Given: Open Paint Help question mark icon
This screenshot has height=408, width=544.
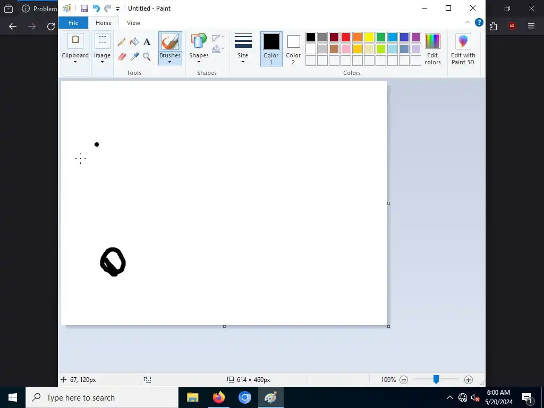Looking at the screenshot, I should pyautogui.click(x=479, y=22).
